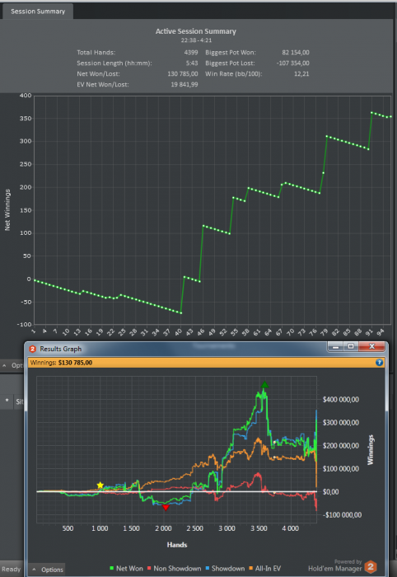
Task: Select the Net Won/Lost value 130 785,00
Action: click(183, 74)
